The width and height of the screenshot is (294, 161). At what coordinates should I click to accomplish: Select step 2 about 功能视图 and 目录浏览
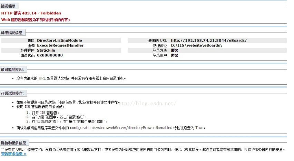click(59, 117)
